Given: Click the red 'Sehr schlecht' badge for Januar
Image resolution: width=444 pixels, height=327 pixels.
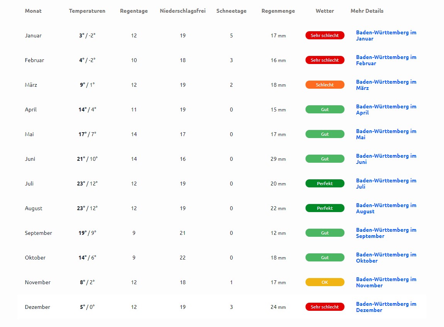Looking at the screenshot, I should (x=325, y=35).
